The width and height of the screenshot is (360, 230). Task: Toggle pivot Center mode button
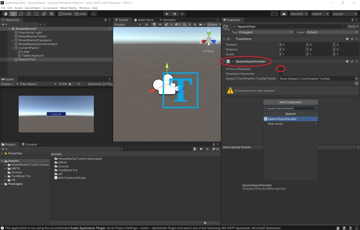[65, 14]
